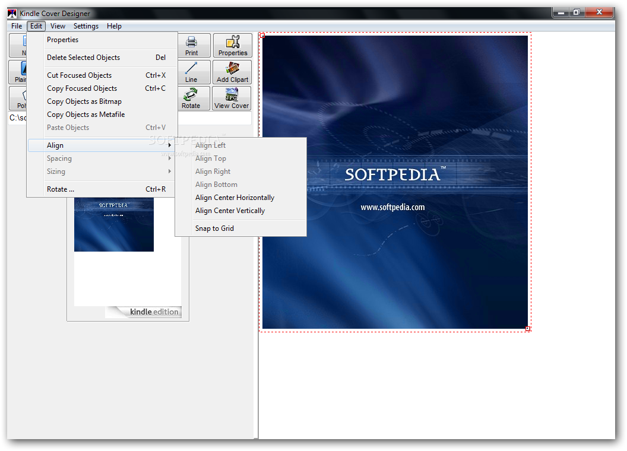Viewport: 627px width, 451px height.
Task: Close the open Edit menu
Action: click(x=36, y=26)
